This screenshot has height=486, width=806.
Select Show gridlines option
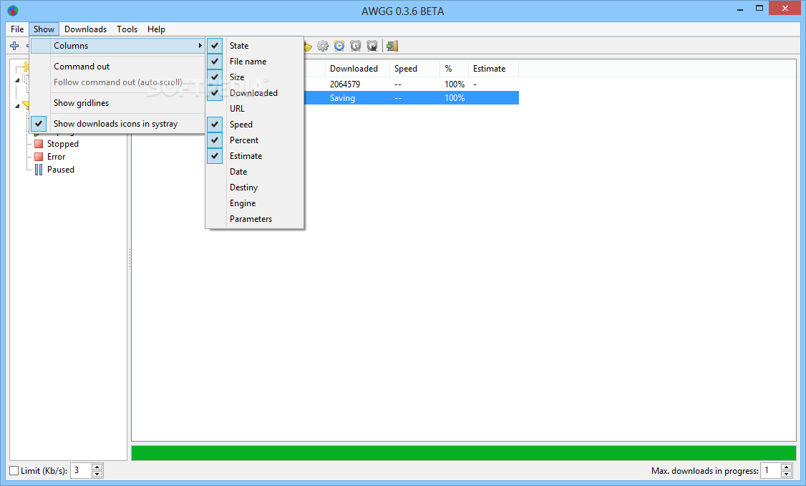[117, 103]
